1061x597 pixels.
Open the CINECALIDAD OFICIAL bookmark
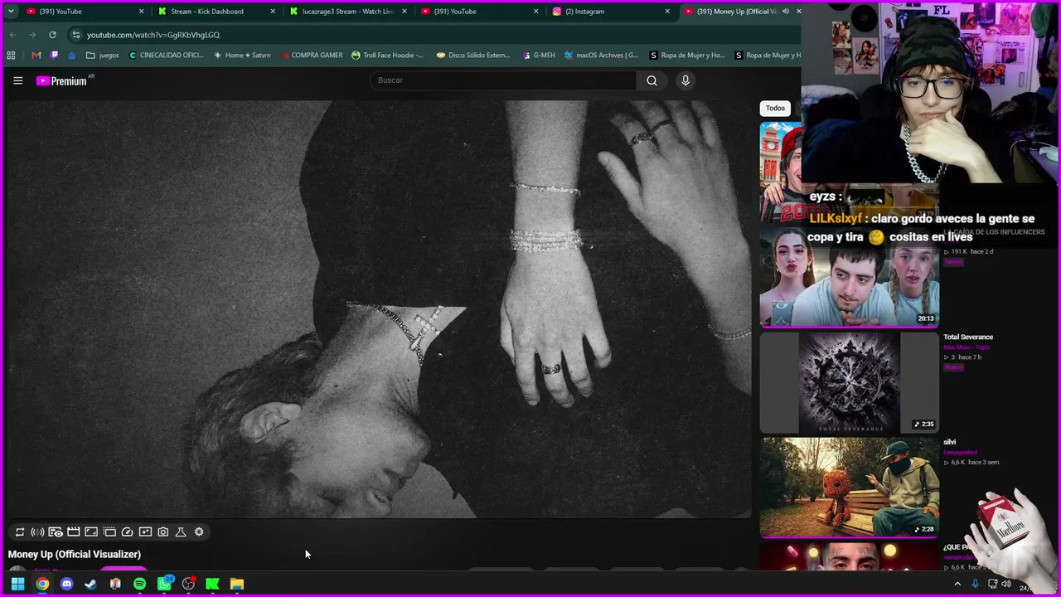pyautogui.click(x=166, y=56)
